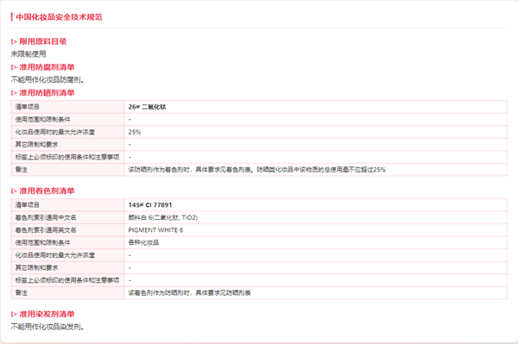Viewport: 518px width, 344px height.
Task: Click the 不能用作化妆品染发剂 text line
Action: point(47,327)
